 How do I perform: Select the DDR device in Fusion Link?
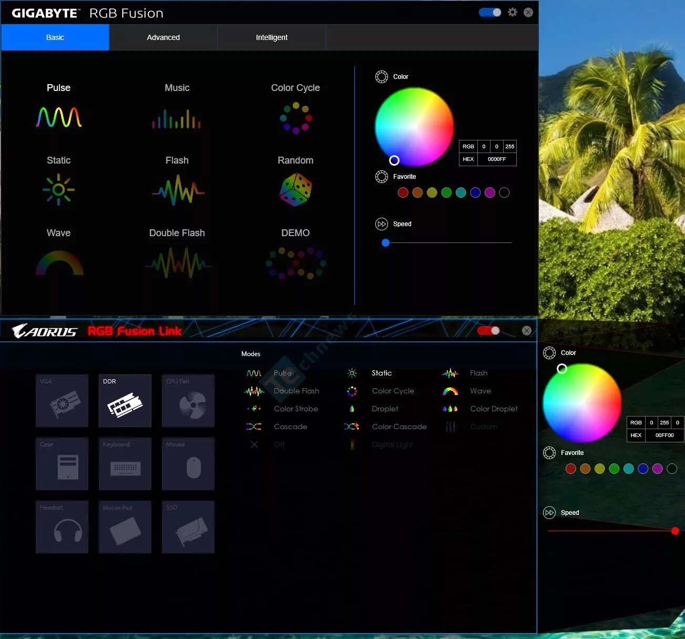coord(125,400)
